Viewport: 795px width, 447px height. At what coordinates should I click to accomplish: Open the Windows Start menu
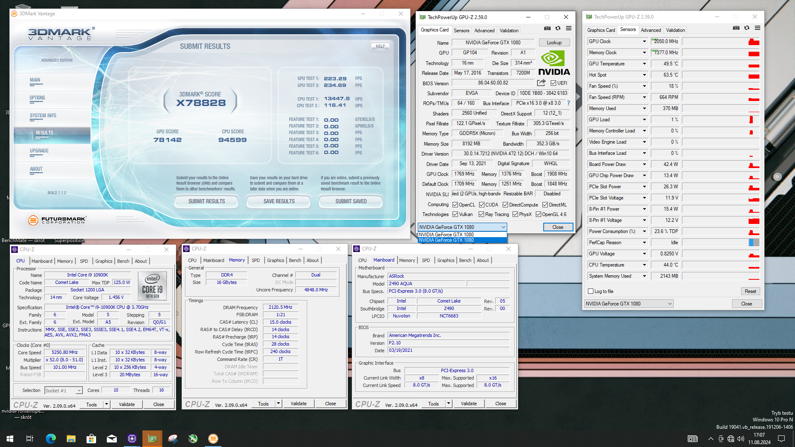pos(10,439)
